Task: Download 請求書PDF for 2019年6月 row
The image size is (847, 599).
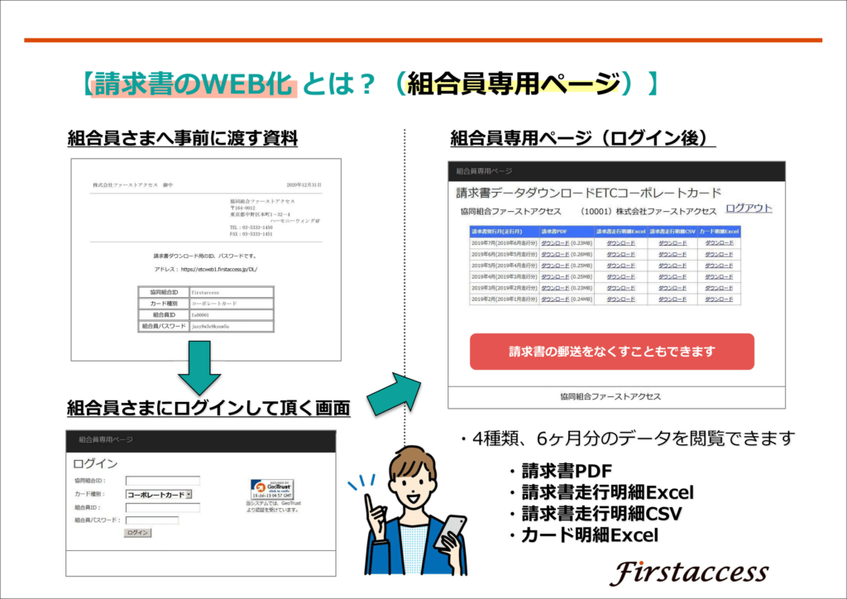Action: click(x=555, y=254)
